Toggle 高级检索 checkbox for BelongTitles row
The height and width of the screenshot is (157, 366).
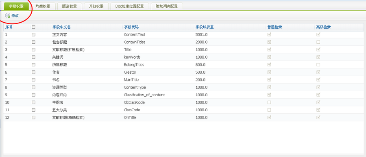(318, 65)
